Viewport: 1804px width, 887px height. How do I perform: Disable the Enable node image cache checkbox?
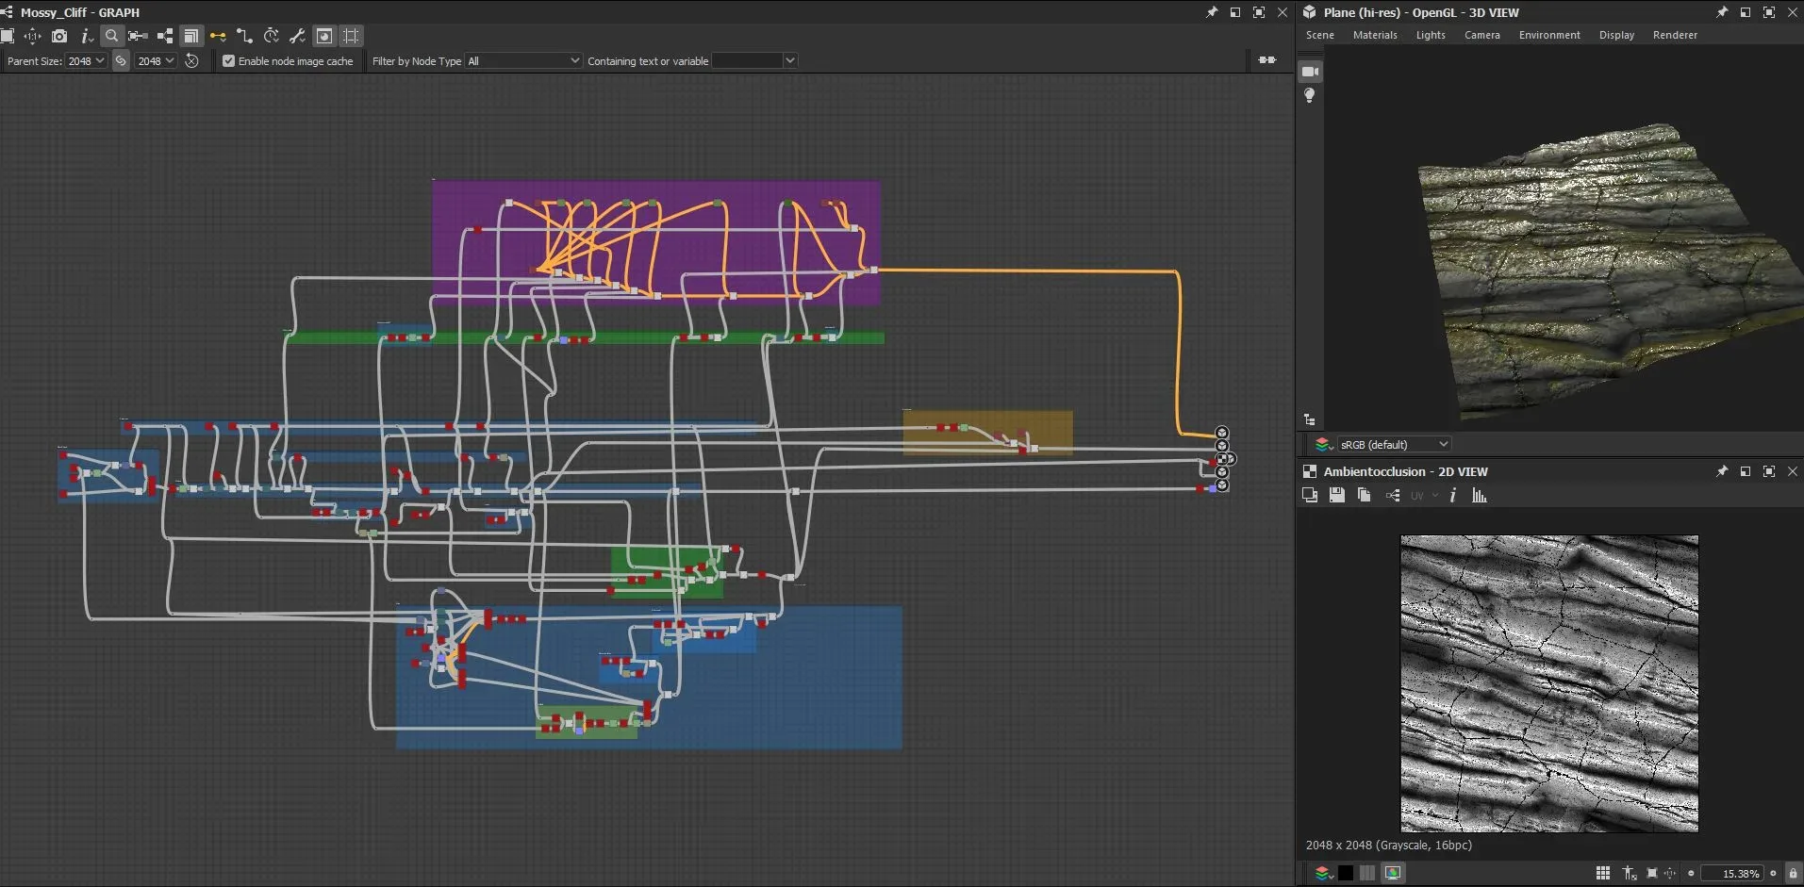pyautogui.click(x=228, y=60)
